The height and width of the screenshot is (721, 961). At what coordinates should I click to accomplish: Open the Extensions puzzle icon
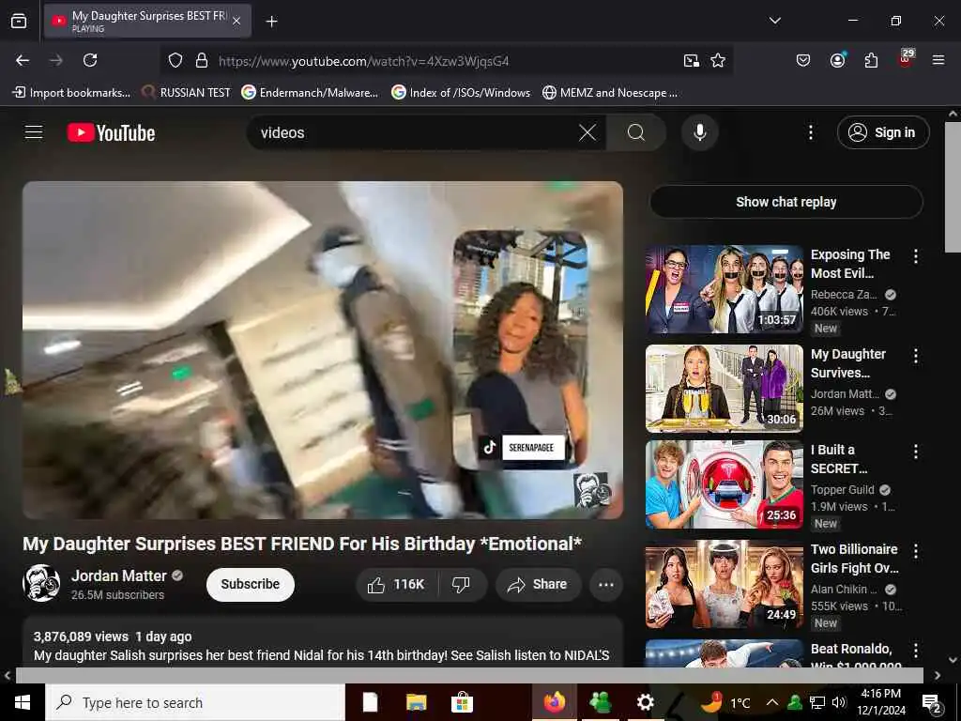click(871, 60)
